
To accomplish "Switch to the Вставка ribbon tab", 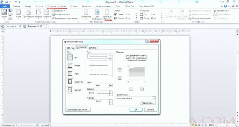I will pos(39,6).
